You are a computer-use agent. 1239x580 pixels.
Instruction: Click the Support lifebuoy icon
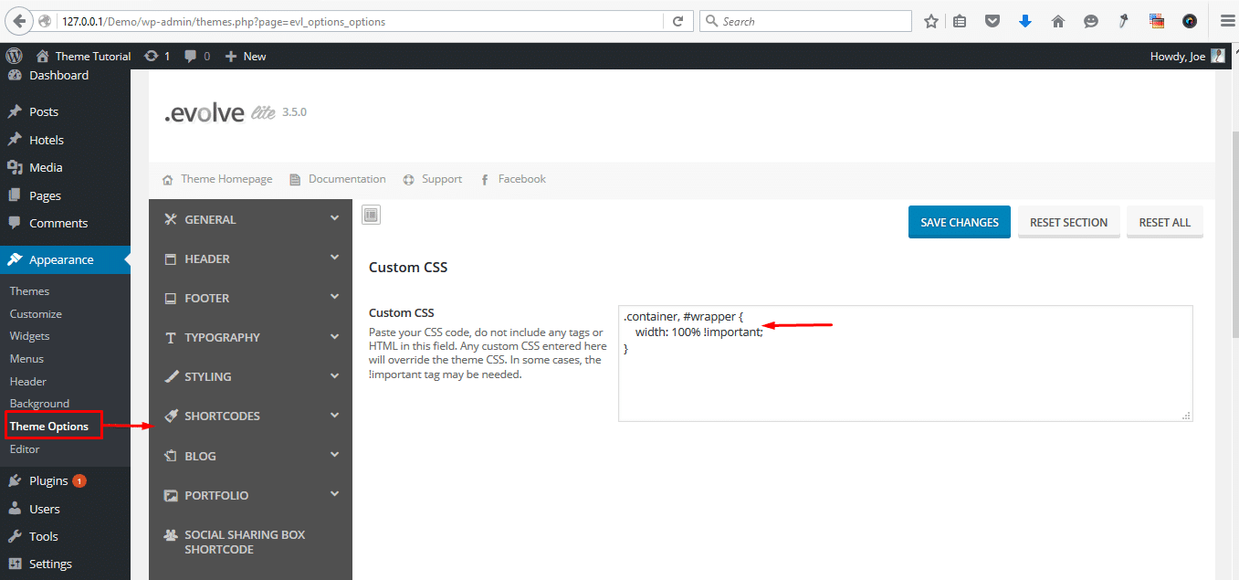[x=409, y=180]
